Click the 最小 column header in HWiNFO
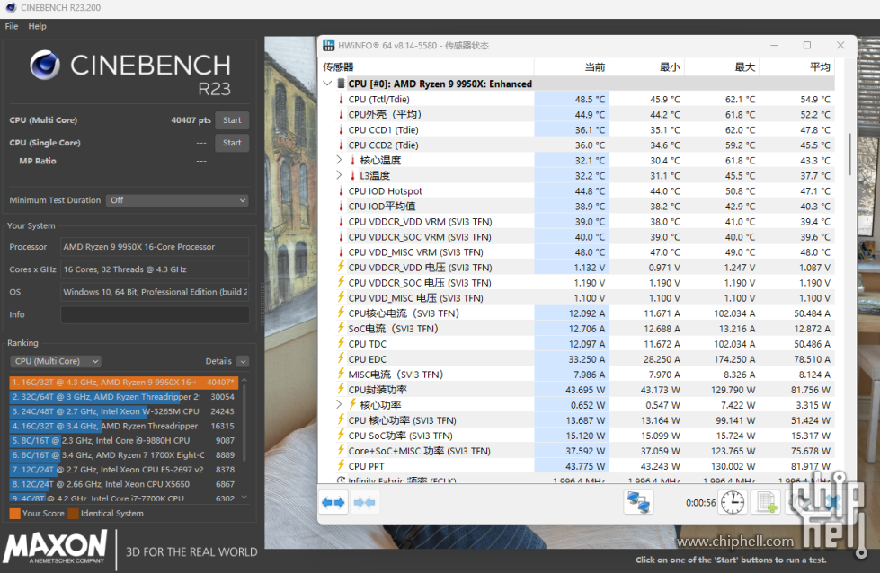The height and width of the screenshot is (573, 880). tap(646, 67)
